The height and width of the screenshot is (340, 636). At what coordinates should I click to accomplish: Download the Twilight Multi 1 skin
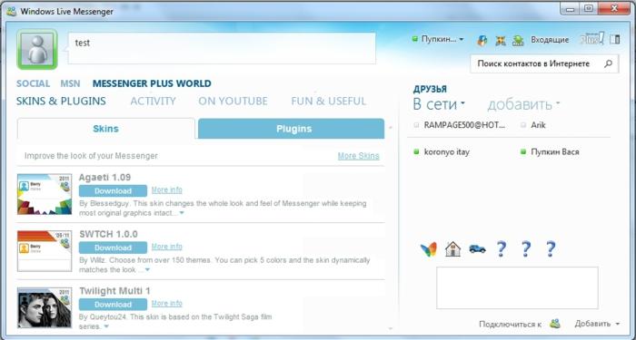click(113, 304)
